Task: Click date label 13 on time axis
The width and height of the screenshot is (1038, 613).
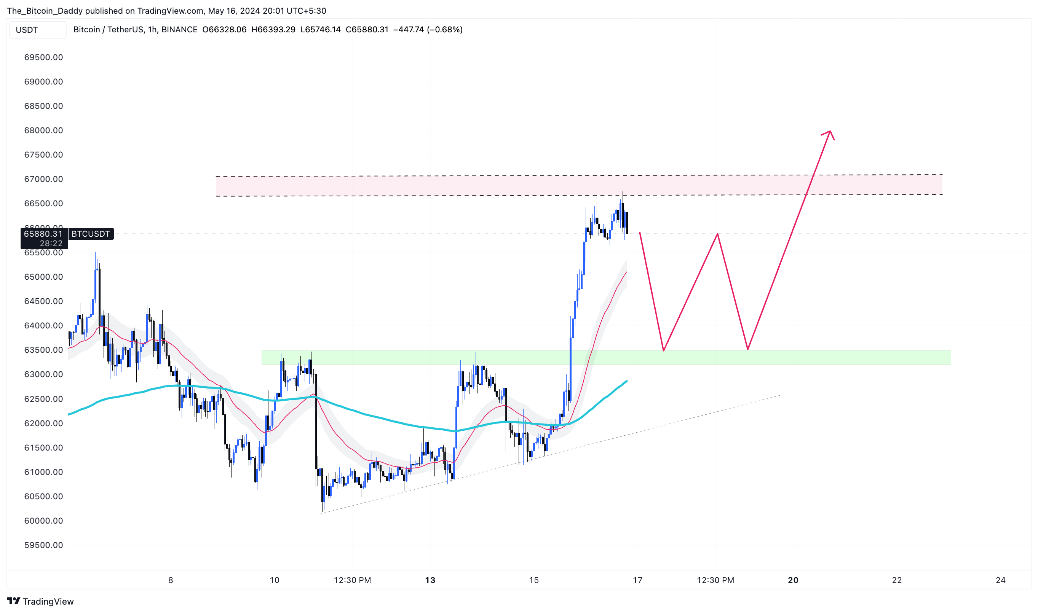Action: (x=430, y=580)
